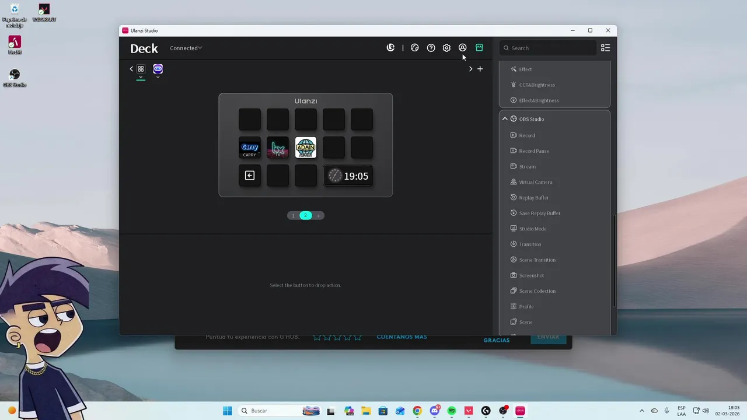This screenshot has height=420, width=747.
Task: Open the dashboard gauge icon in the header
Action: pyautogui.click(x=415, y=48)
